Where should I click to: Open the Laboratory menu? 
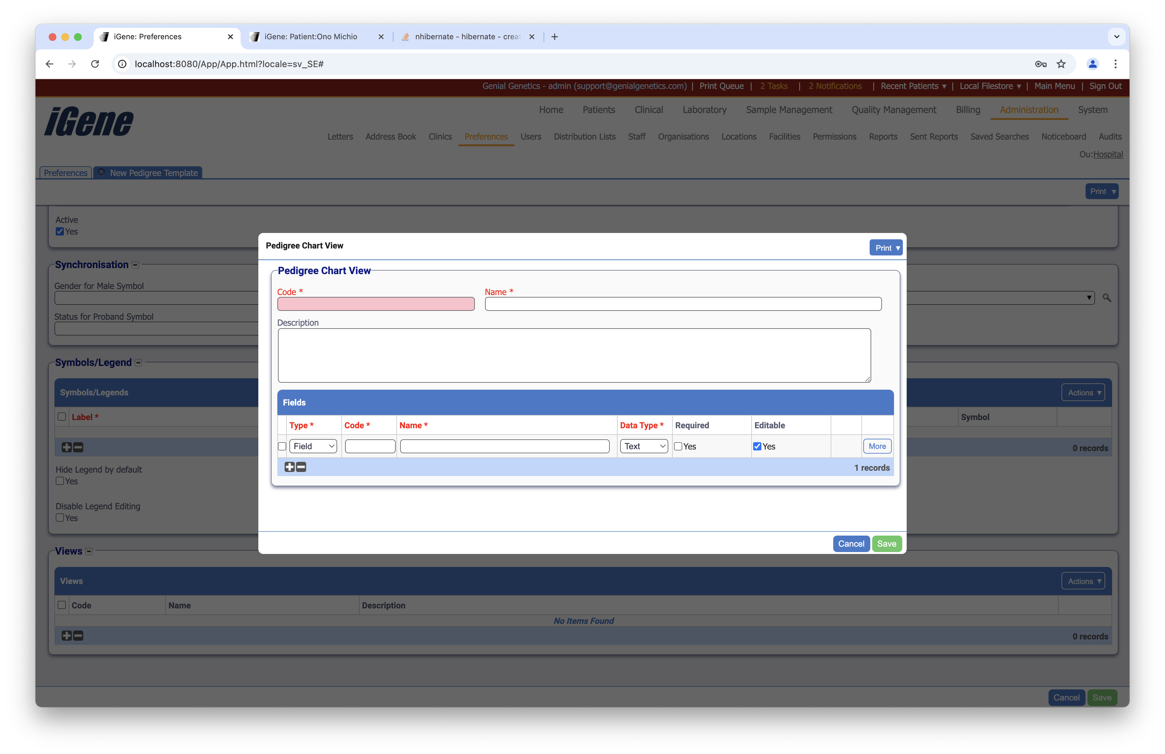[704, 110]
